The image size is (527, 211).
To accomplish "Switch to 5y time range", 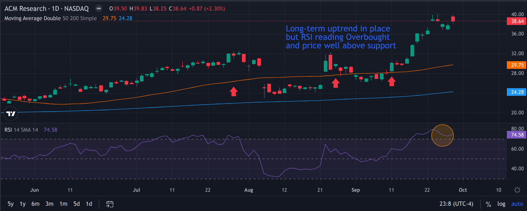I will tap(11, 204).
